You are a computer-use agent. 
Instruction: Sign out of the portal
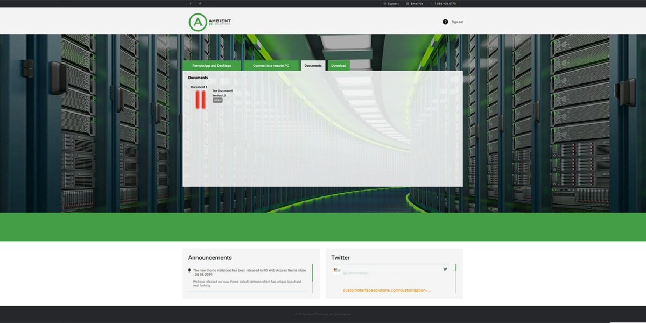(457, 22)
